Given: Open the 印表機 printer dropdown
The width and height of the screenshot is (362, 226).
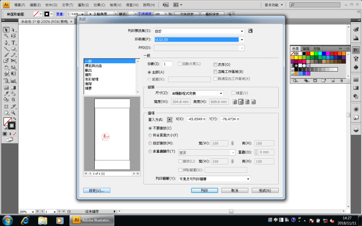Looking at the screenshot, I should (x=241, y=40).
